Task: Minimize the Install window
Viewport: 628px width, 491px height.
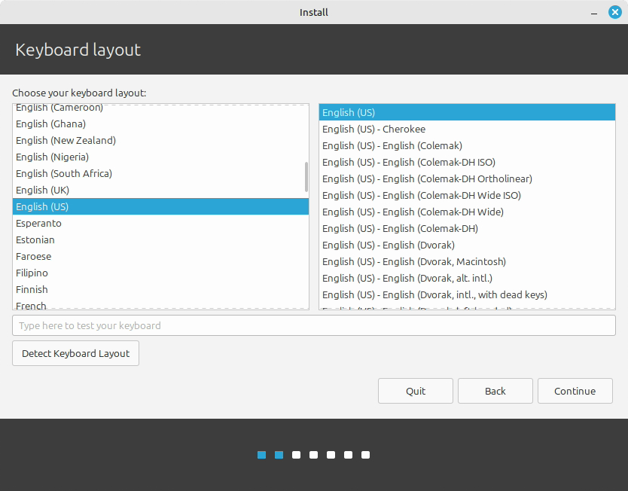Action: [594, 12]
